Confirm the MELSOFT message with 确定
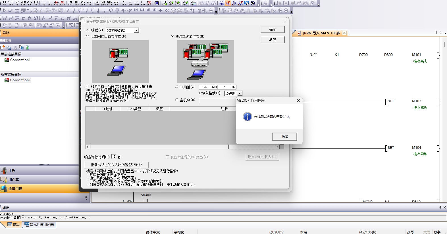The height and width of the screenshot is (234, 447). point(284,137)
